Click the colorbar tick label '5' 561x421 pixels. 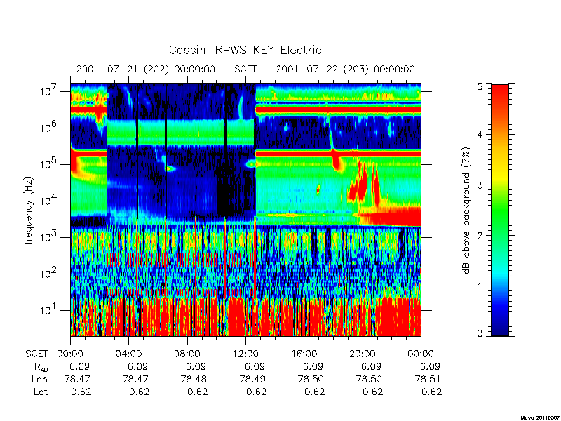click(480, 87)
